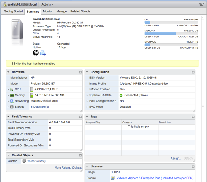Click the Image Profile value text

pos(144,84)
